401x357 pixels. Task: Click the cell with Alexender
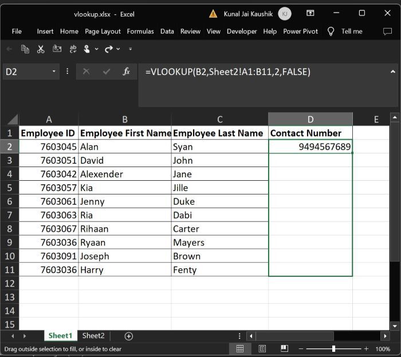coord(125,174)
